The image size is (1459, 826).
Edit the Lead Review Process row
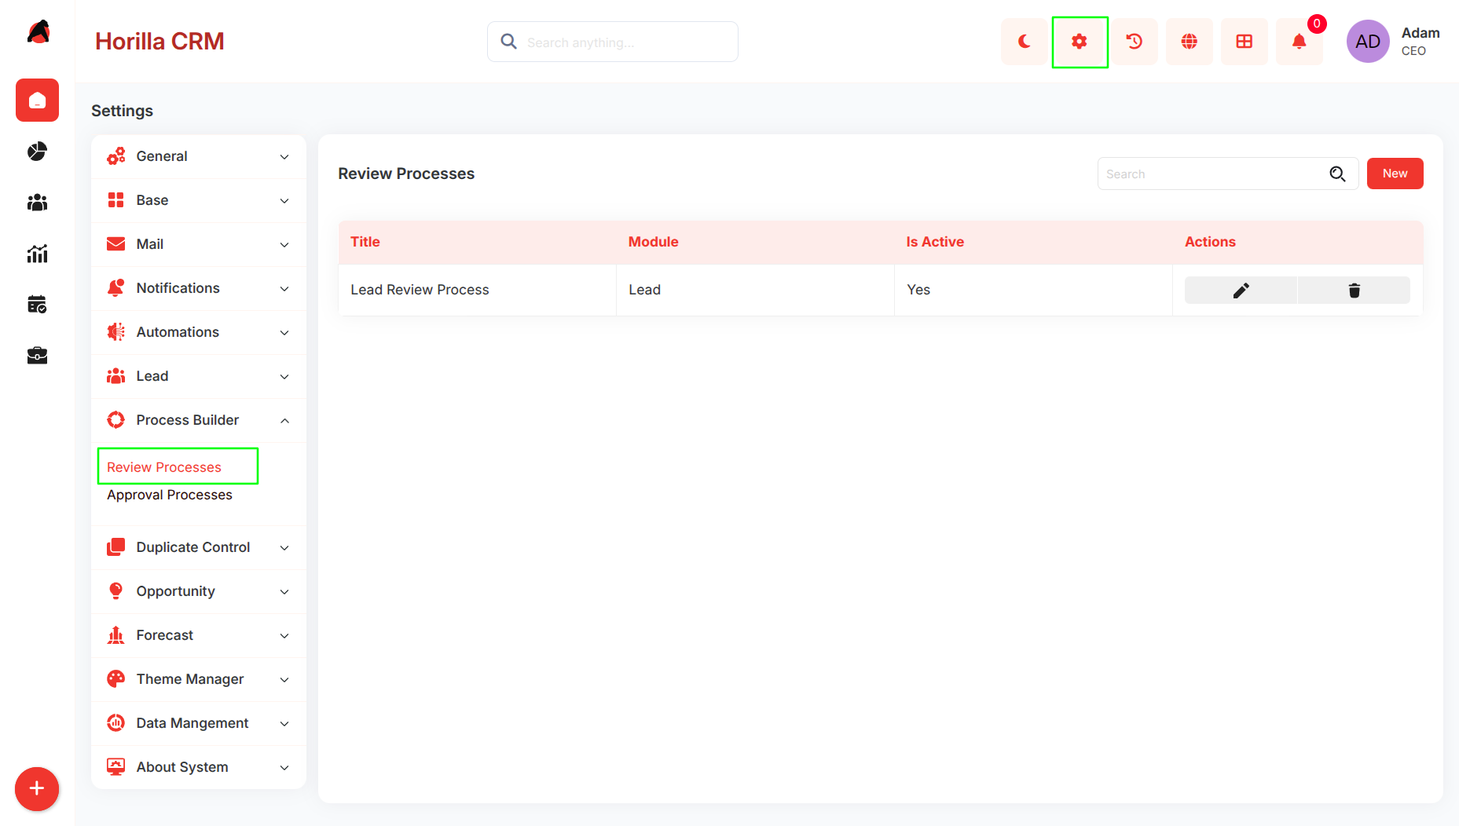point(1241,291)
